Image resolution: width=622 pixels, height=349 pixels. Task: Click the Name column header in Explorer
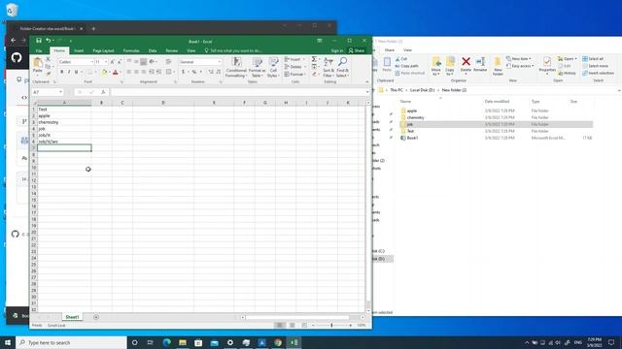[405, 102]
